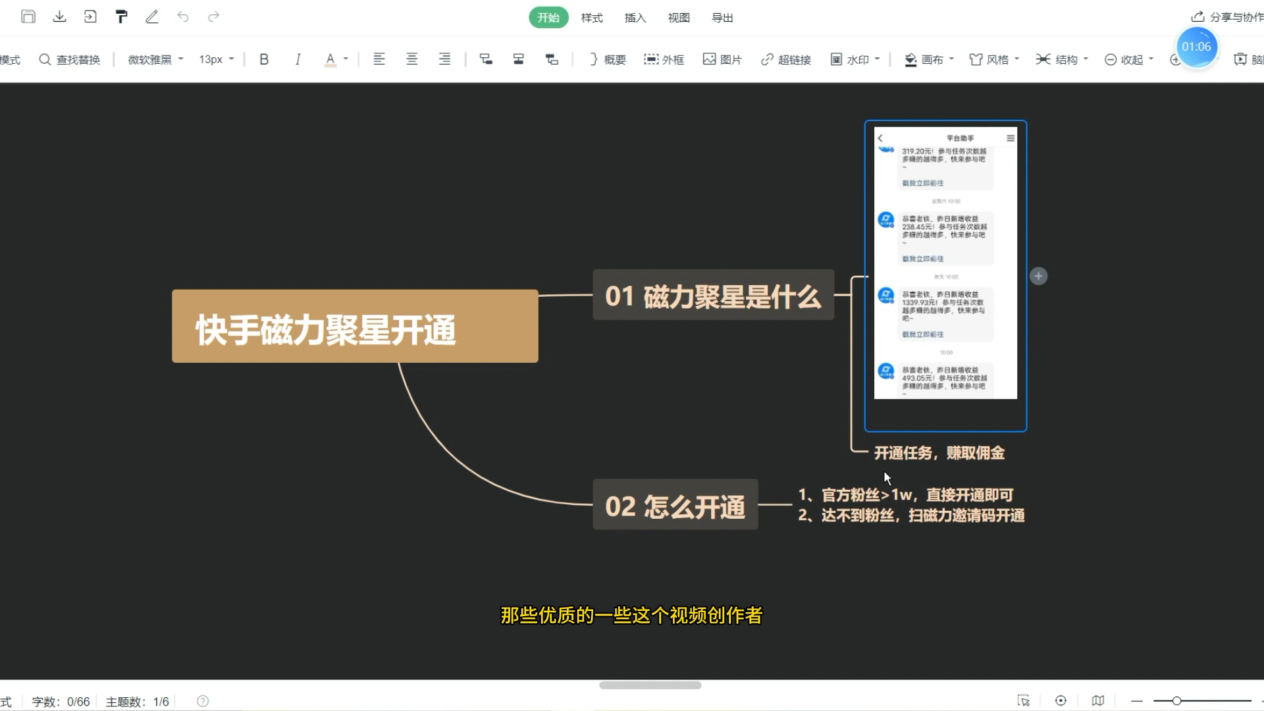The image size is (1264, 711).
Task: Open 查找替换 find and replace
Action: coord(70,59)
